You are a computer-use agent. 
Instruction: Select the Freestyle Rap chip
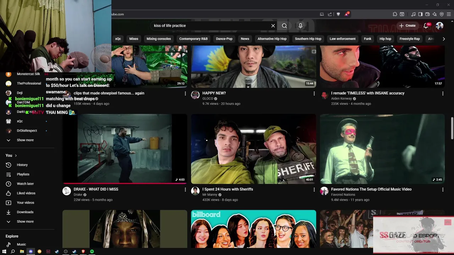pos(410,39)
